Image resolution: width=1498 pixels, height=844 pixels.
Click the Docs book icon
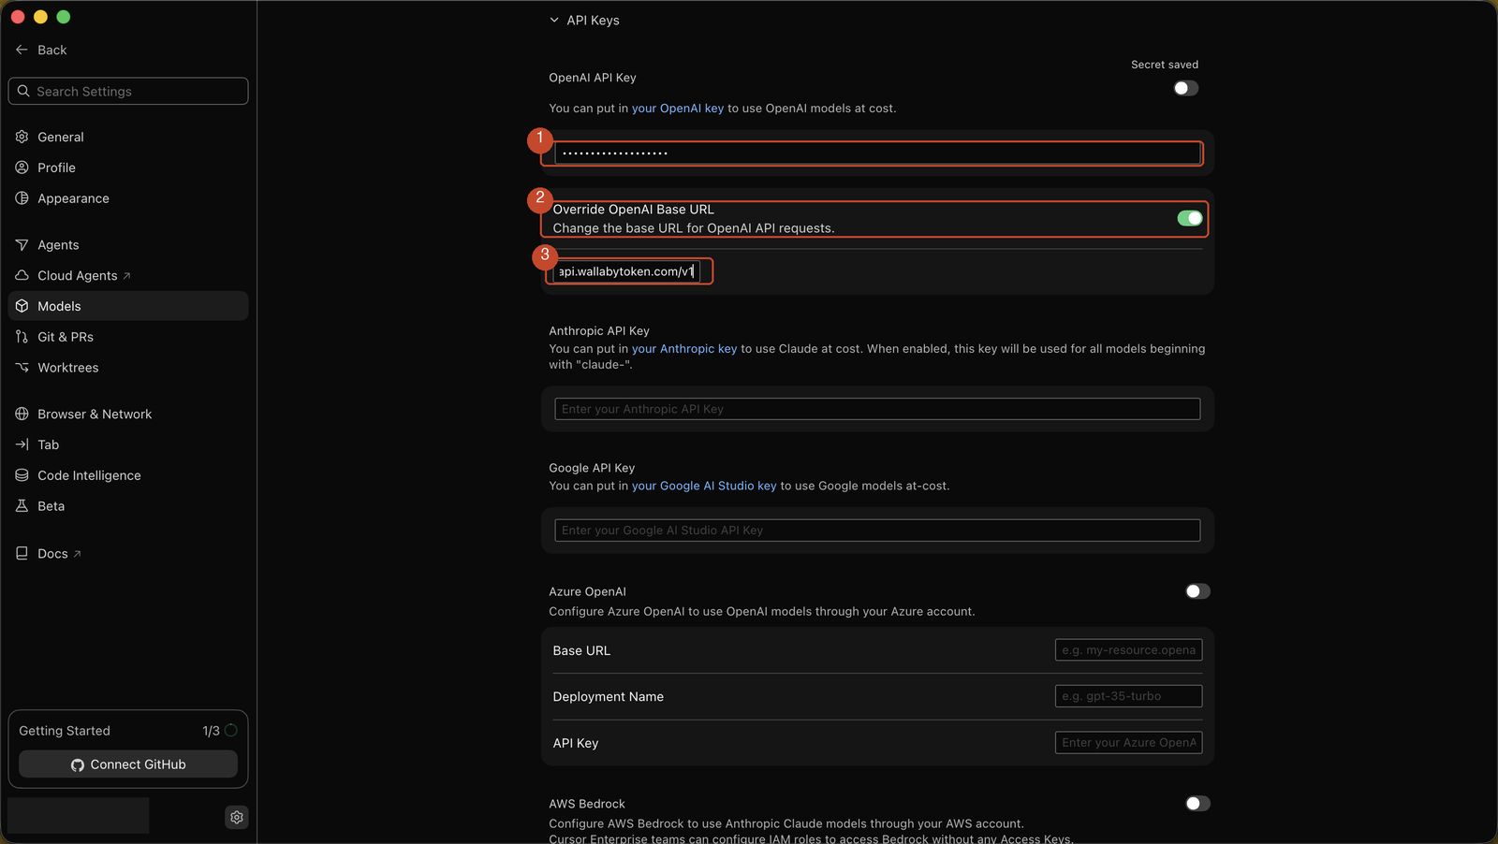click(22, 554)
